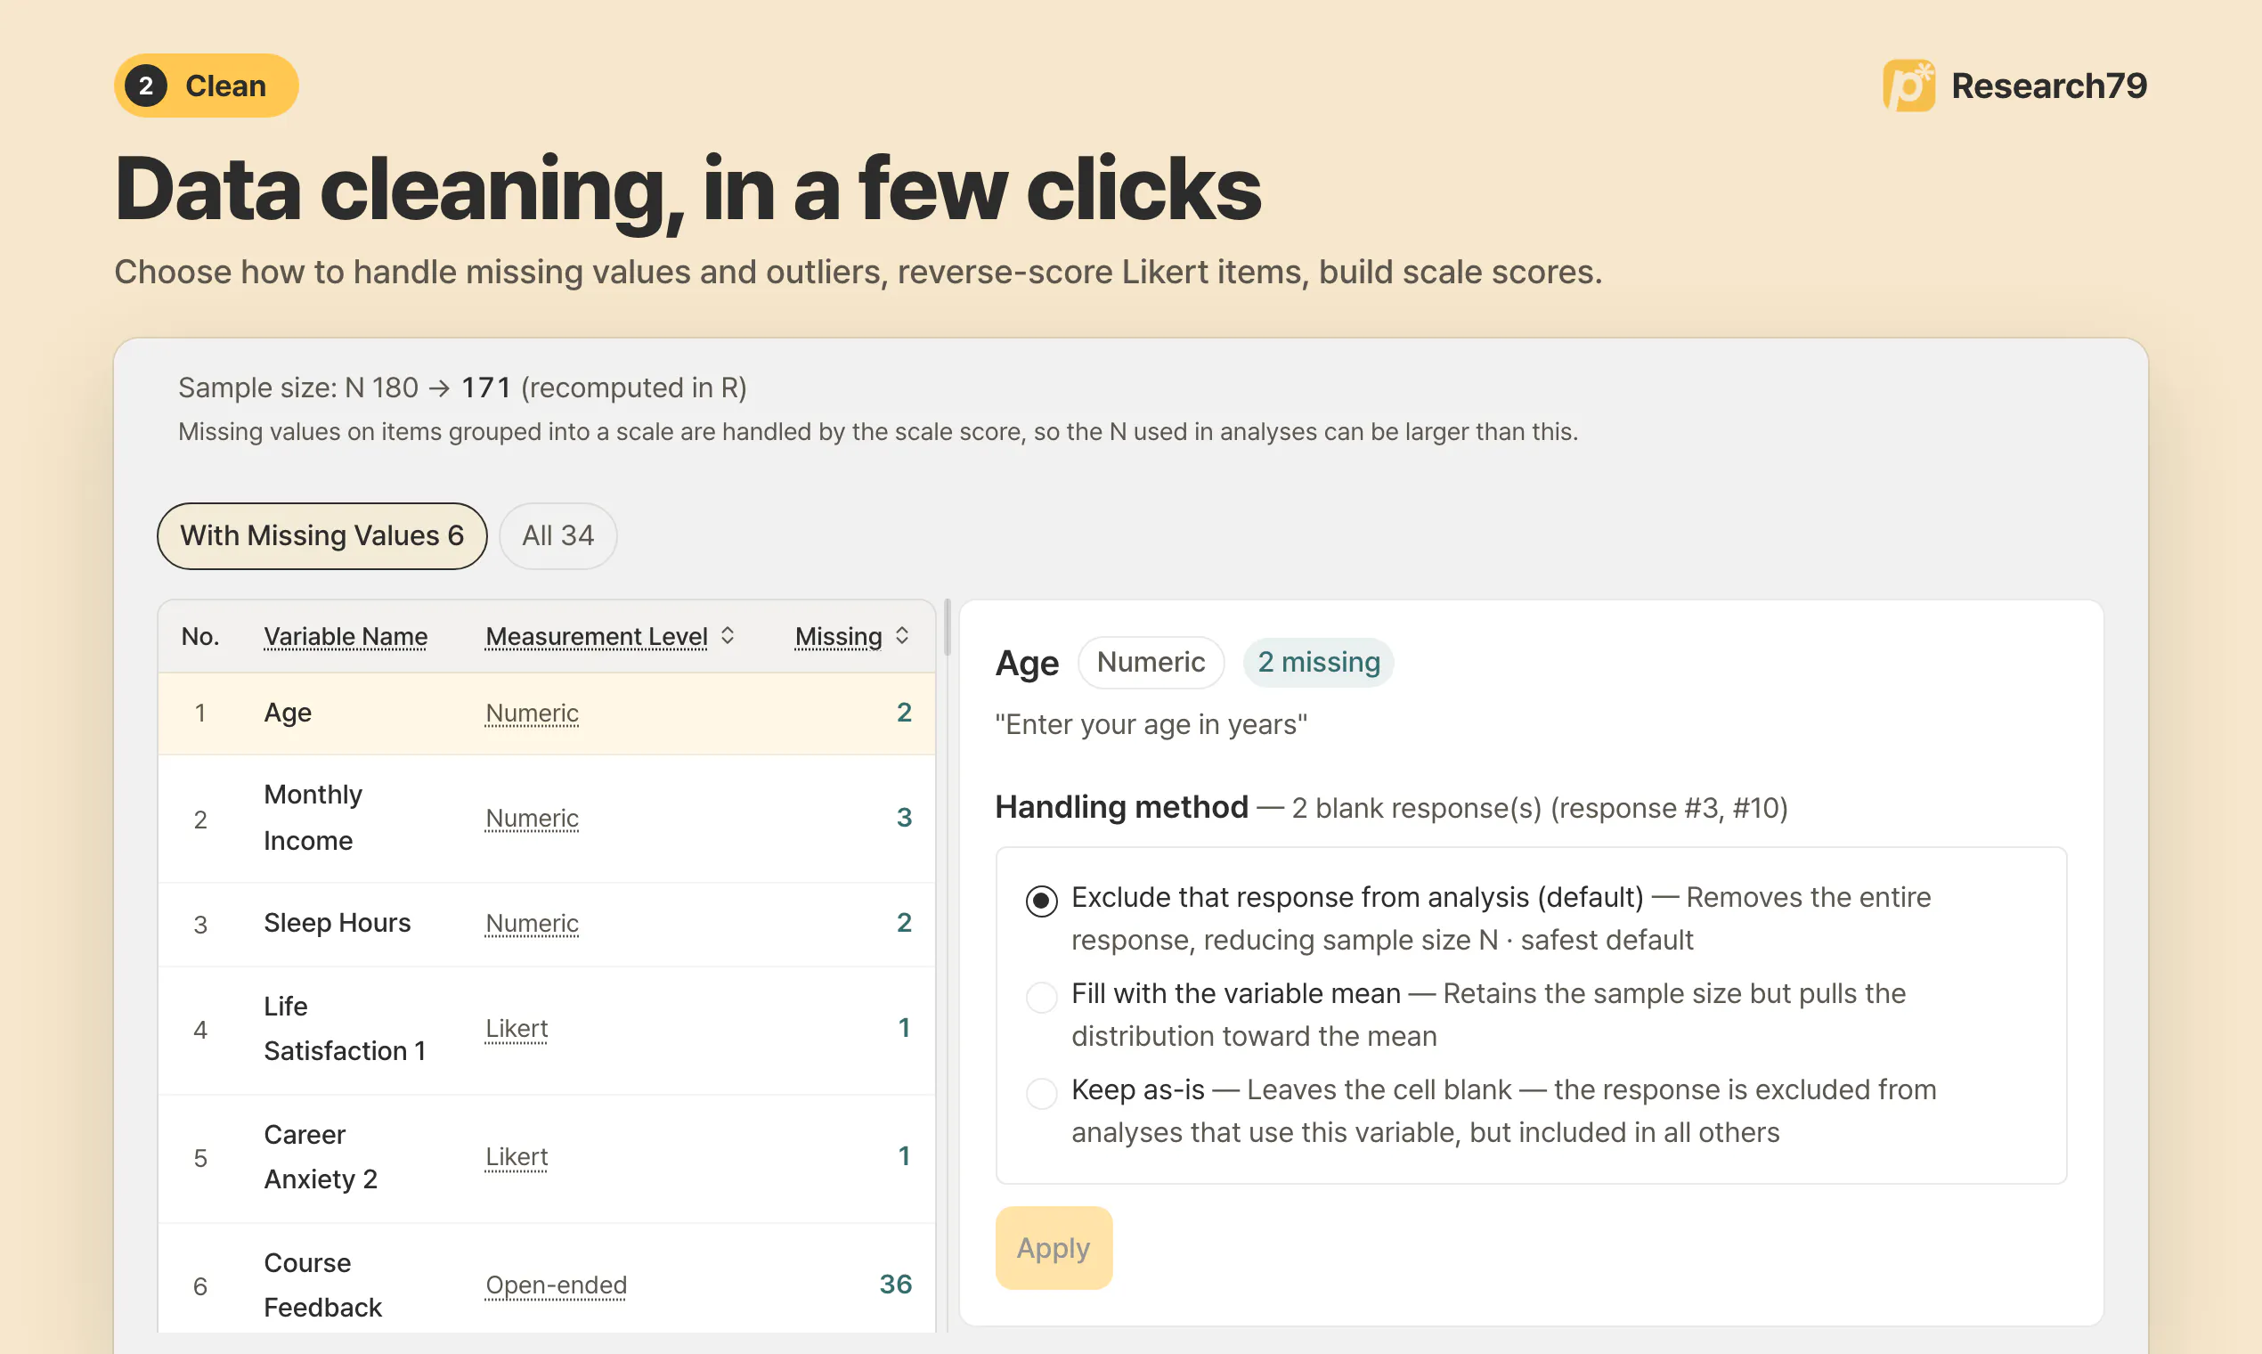Select the Monthly Income variable row

(x=546, y=818)
